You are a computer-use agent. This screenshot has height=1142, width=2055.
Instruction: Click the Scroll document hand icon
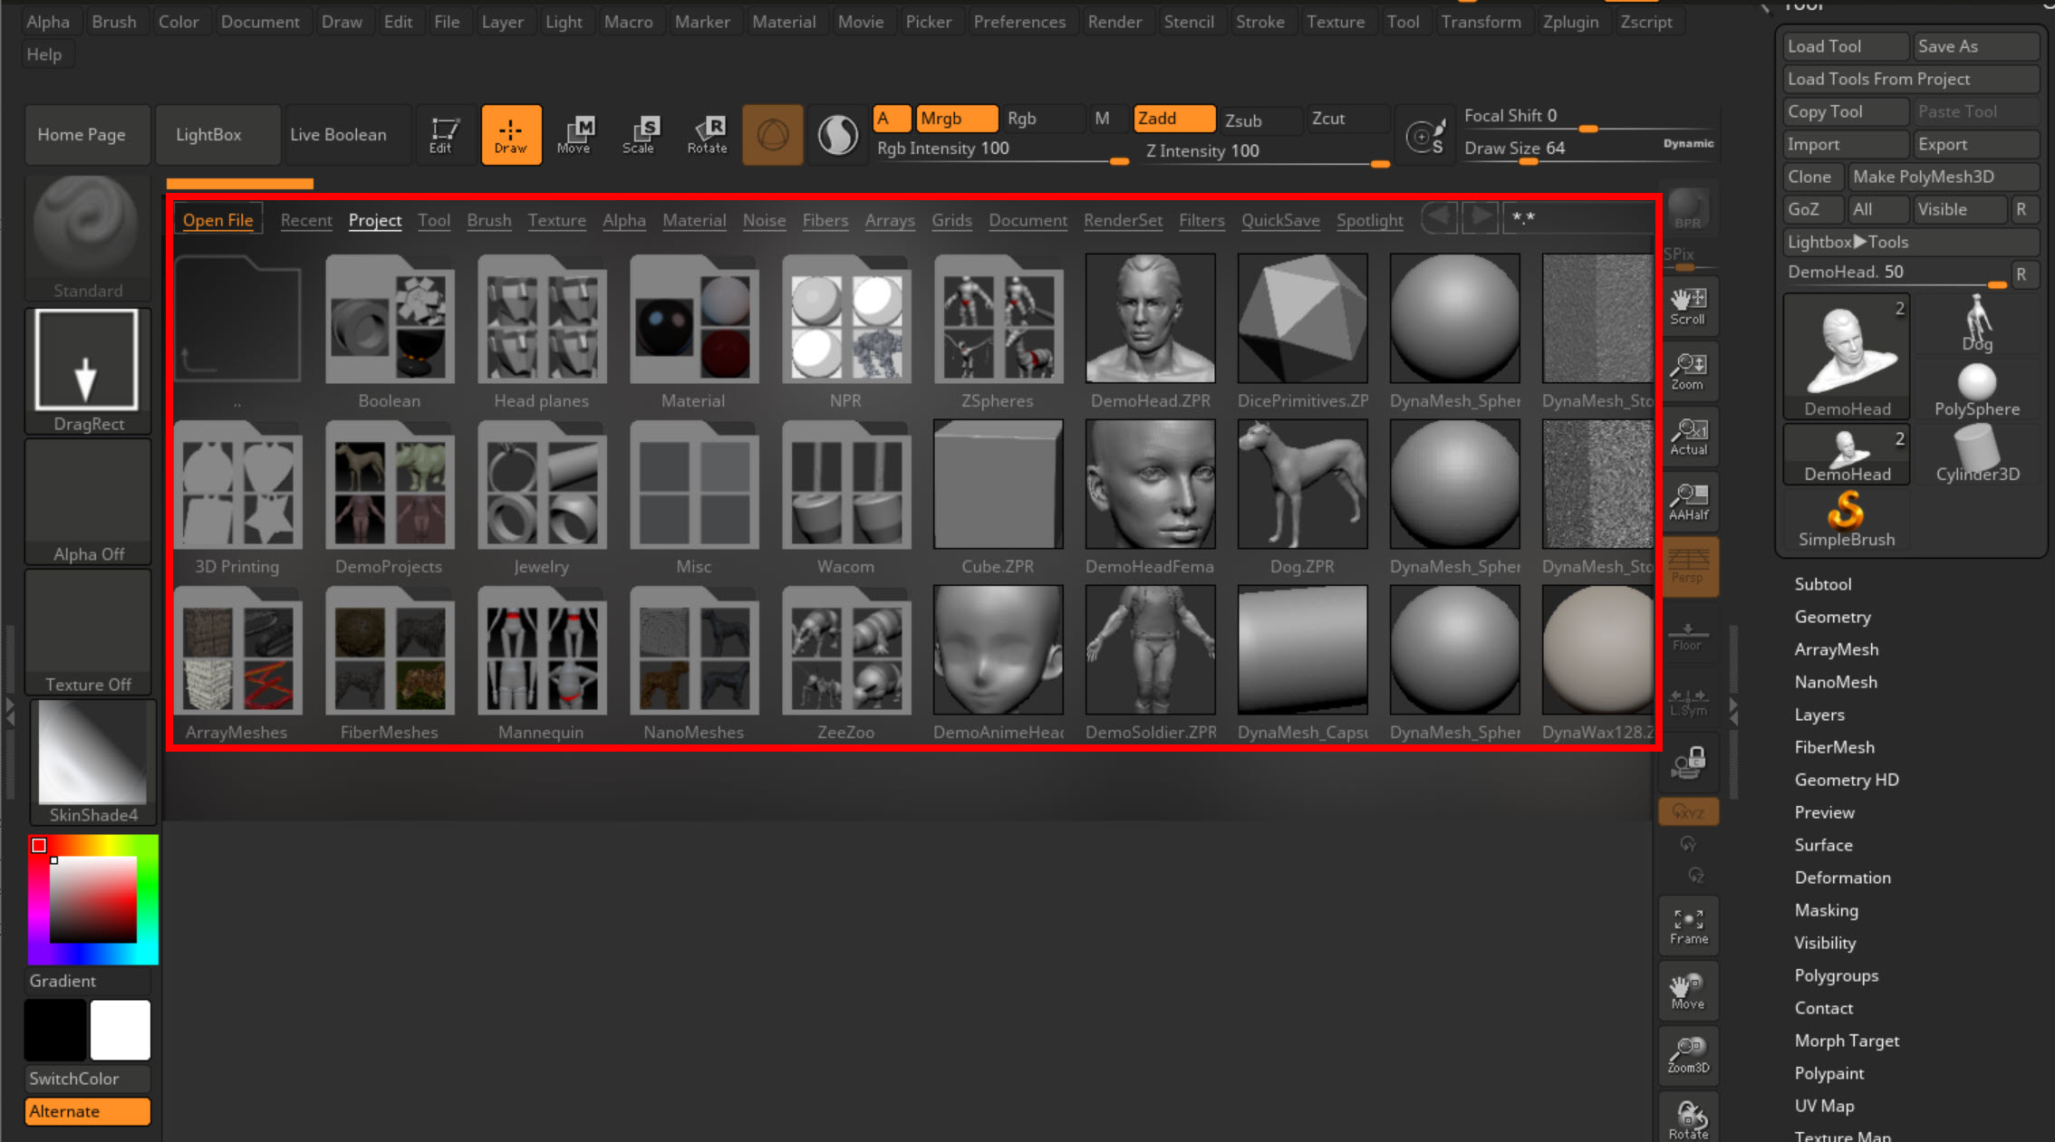1688,306
